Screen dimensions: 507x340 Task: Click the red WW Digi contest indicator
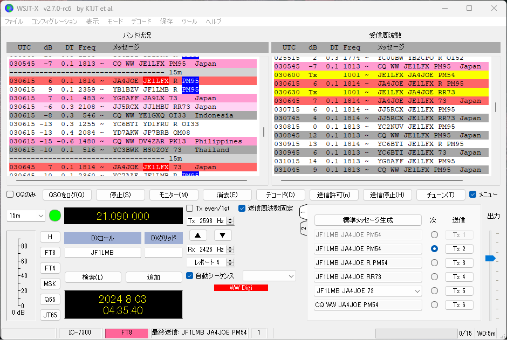pos(241,287)
